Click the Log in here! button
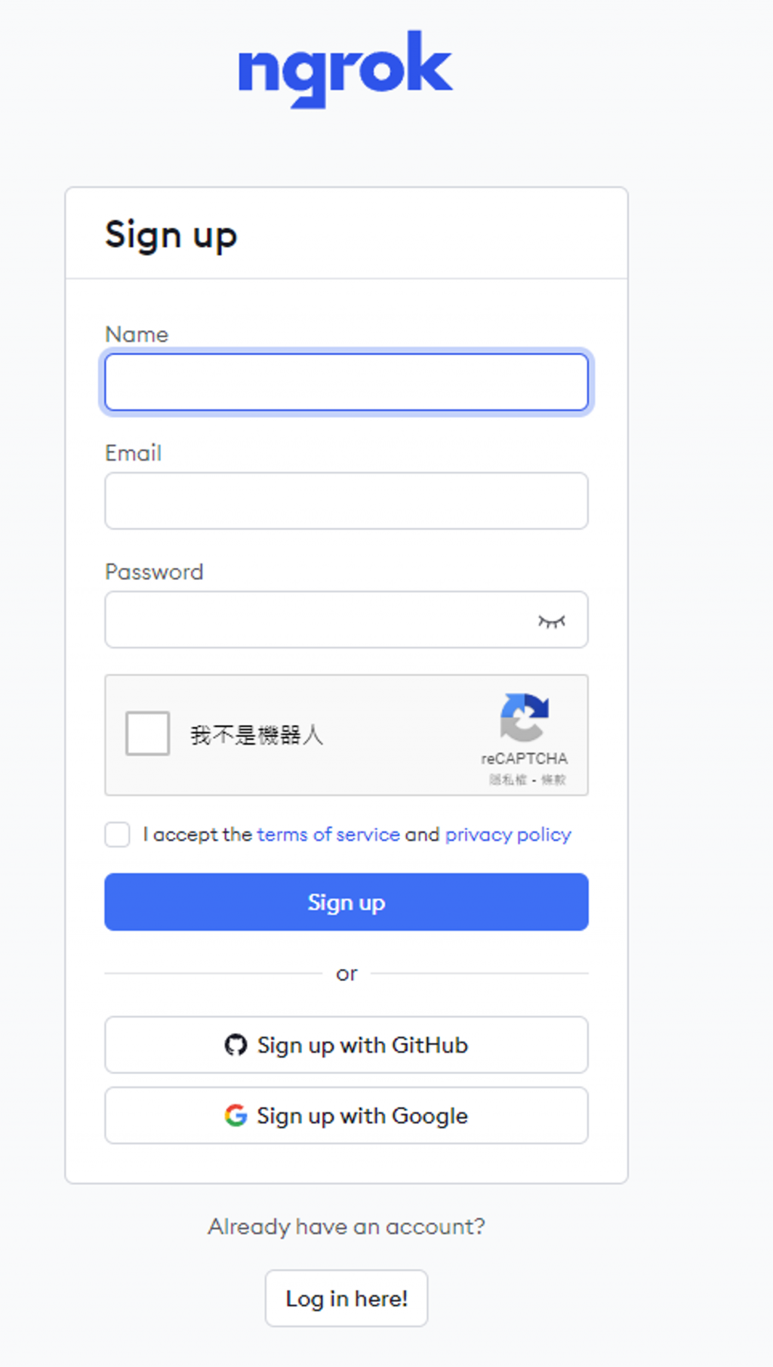 (346, 1298)
